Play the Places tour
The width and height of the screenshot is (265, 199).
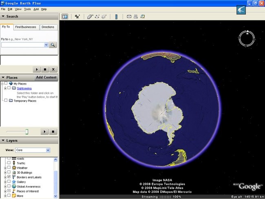44,132
